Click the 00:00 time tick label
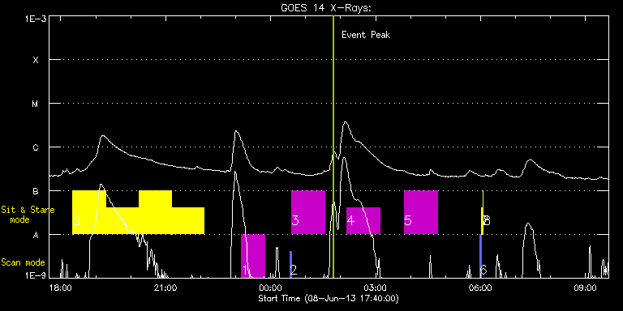The width and height of the screenshot is (623, 311). (271, 288)
